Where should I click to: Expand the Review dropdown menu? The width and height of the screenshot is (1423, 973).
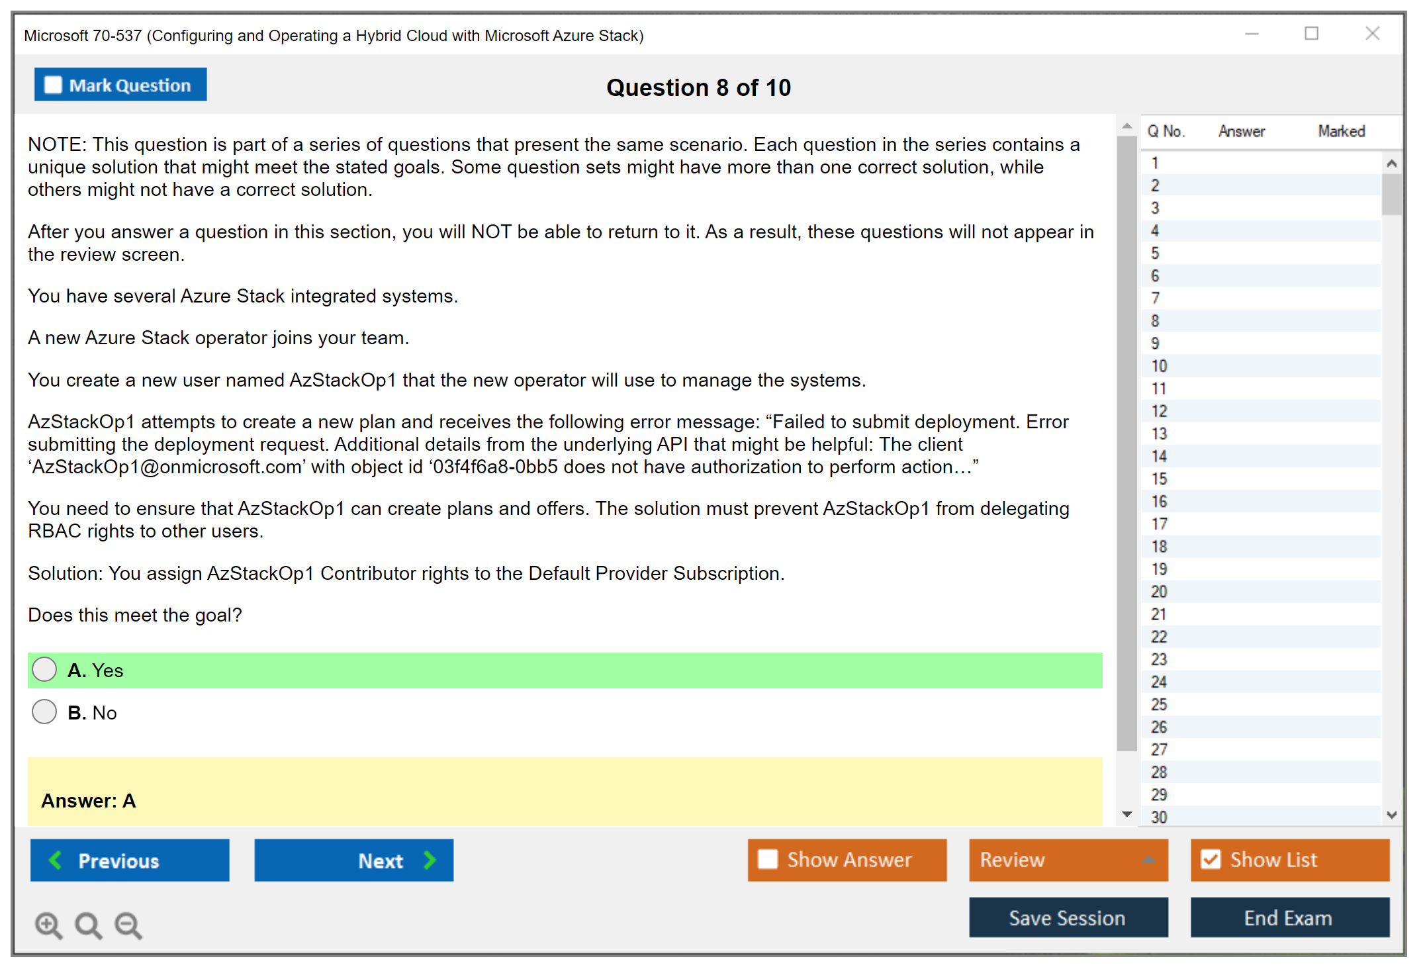(1149, 859)
